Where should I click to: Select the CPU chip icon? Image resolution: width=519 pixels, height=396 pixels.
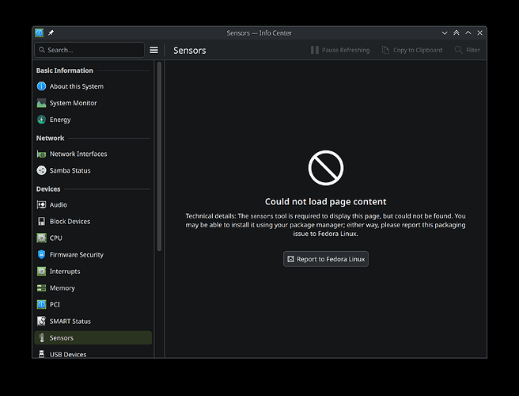click(x=41, y=238)
